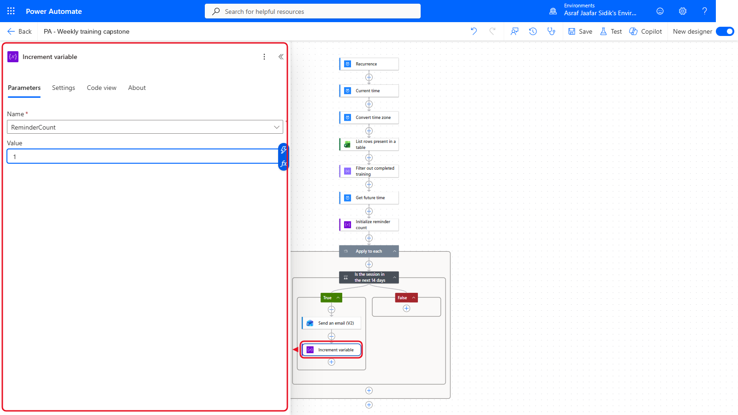Select the Get future time action
The image size is (738, 415).
pyautogui.click(x=369, y=198)
